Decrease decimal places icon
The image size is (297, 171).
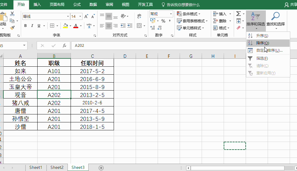click(x=159, y=28)
